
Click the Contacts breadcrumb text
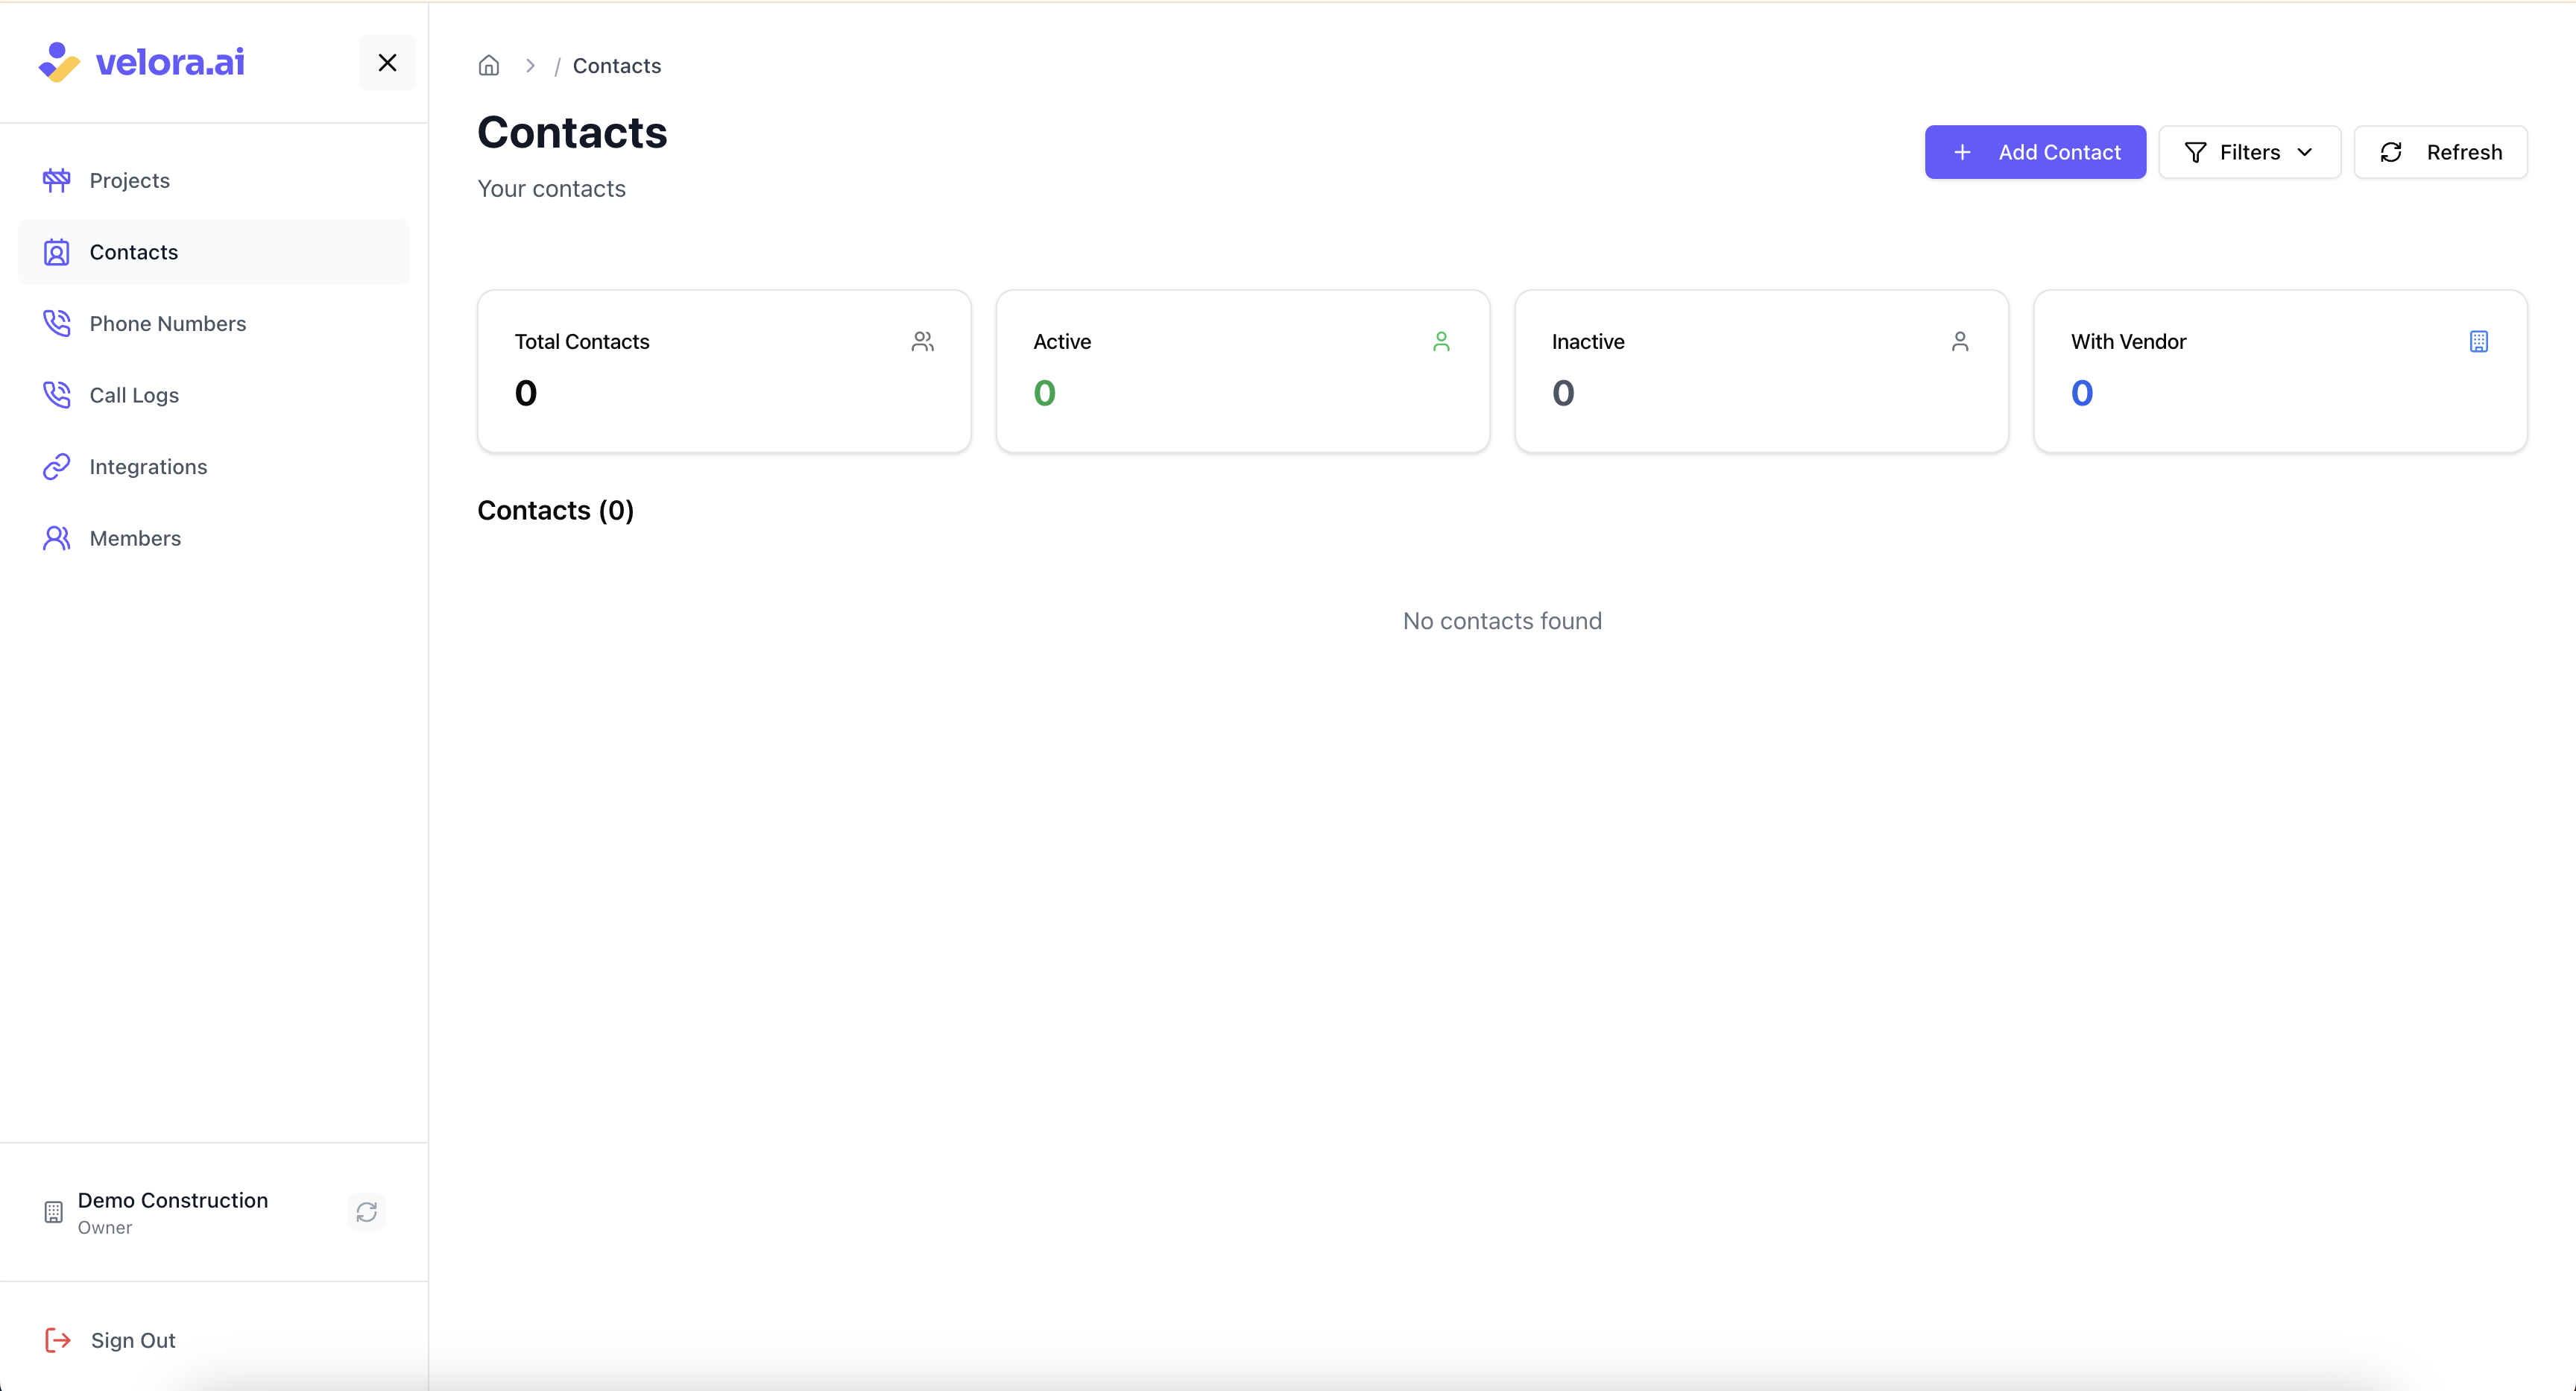(617, 65)
